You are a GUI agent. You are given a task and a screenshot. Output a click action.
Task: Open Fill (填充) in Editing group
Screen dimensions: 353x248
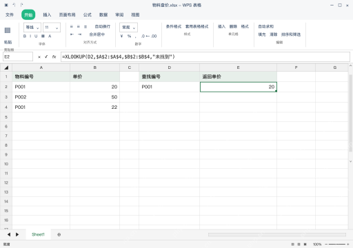pos(262,34)
